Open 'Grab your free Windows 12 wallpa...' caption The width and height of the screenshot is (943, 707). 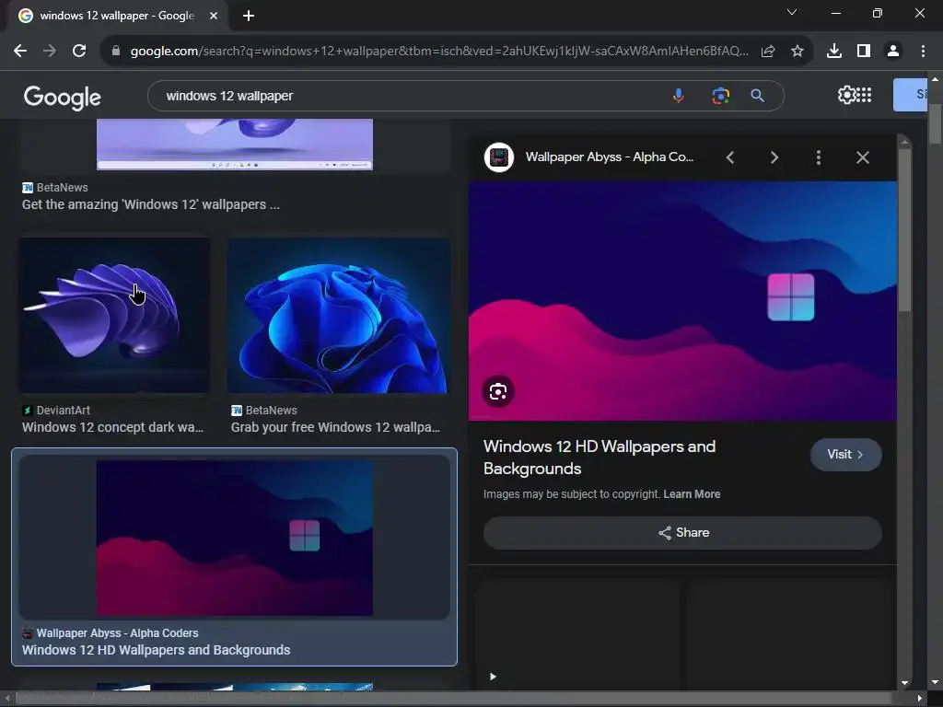click(x=335, y=427)
